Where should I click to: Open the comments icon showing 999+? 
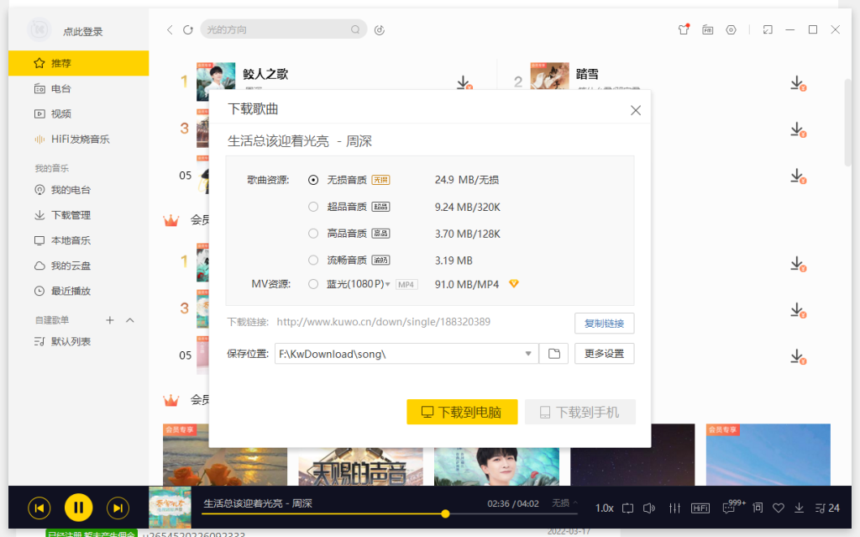pos(733,507)
